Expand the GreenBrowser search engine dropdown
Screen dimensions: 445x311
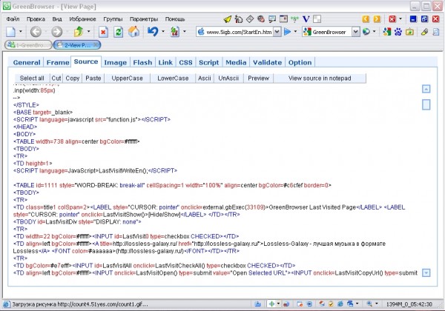(355, 32)
